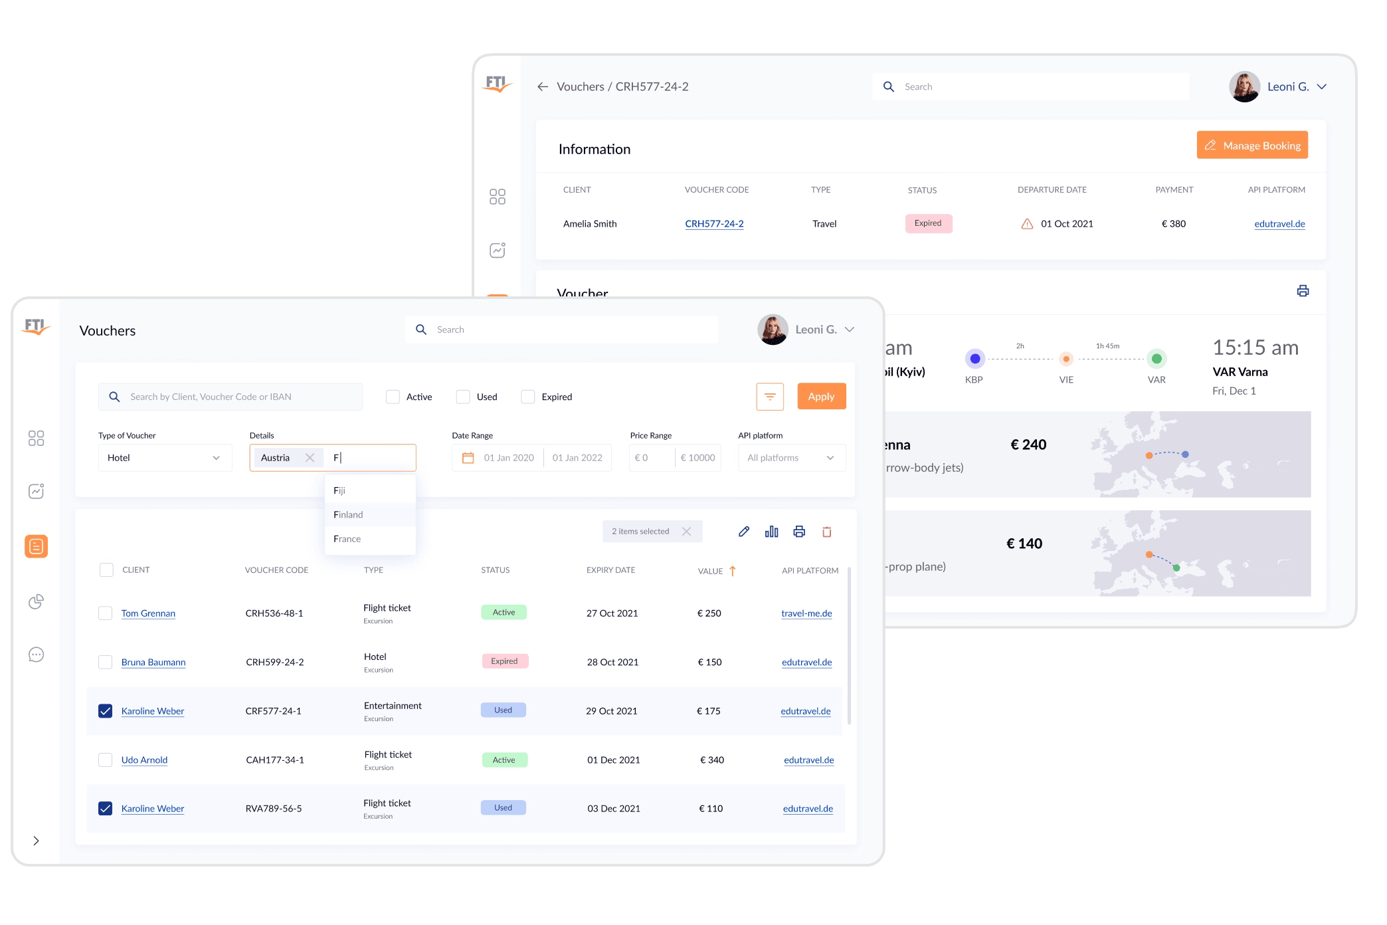This screenshot has height=925, width=1387.
Task: Click the pencil edit icon above table
Action: pos(744,532)
